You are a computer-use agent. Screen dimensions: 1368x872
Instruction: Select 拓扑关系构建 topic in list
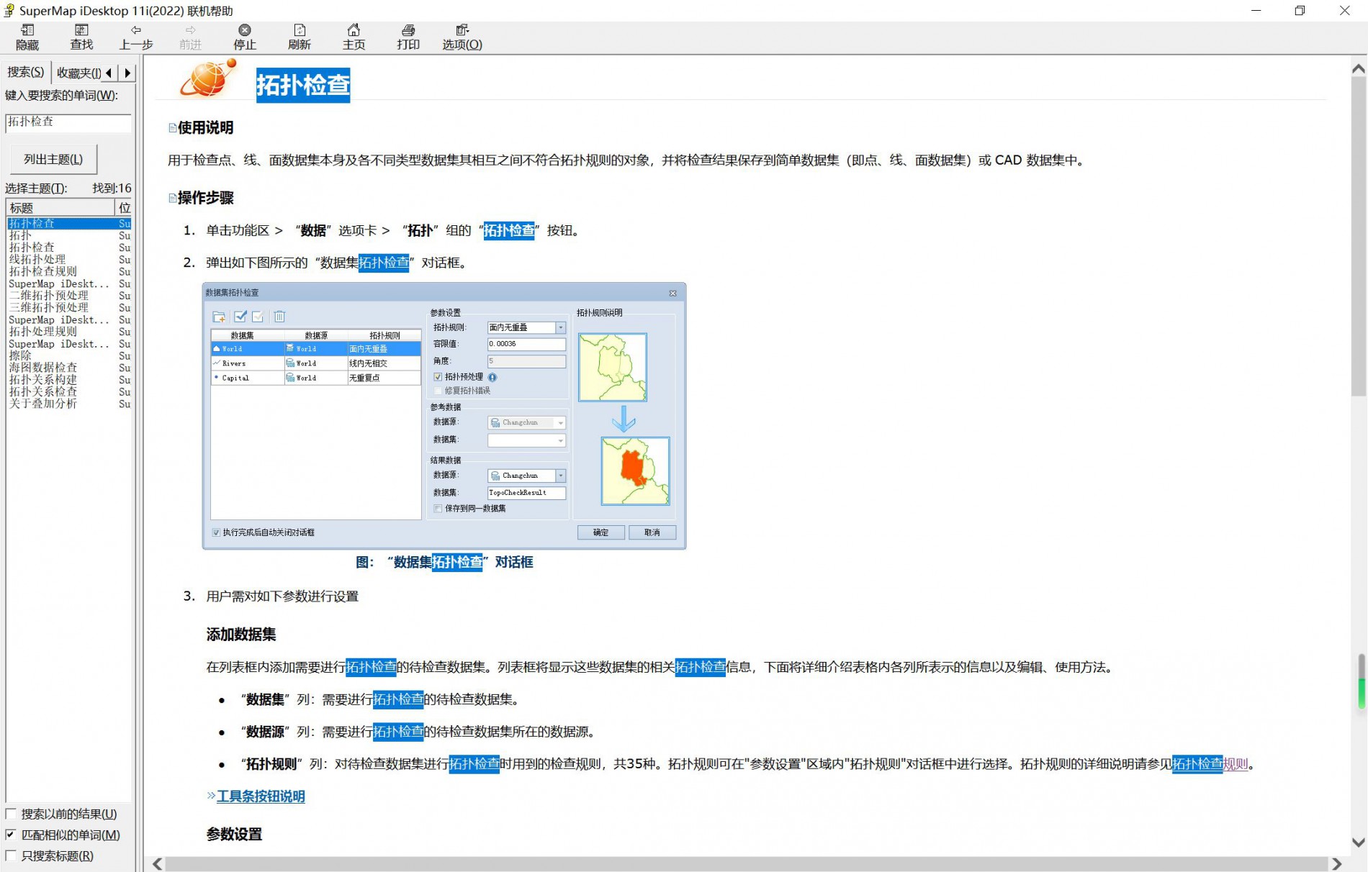(43, 380)
